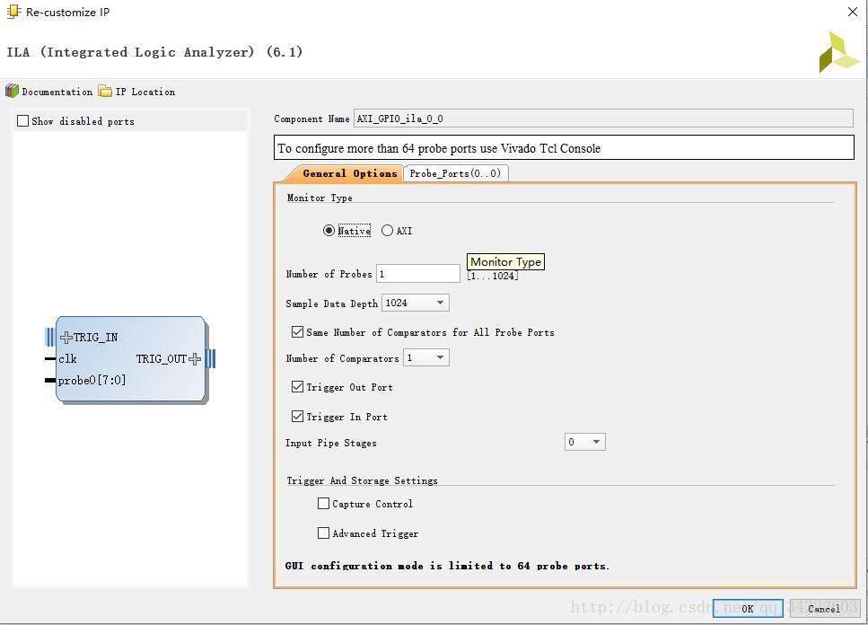868x625 pixels.
Task: Click the clk port label on the block
Action: tap(67, 358)
